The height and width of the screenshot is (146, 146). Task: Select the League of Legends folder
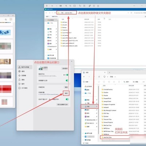pyautogui.click(x=108, y=104)
